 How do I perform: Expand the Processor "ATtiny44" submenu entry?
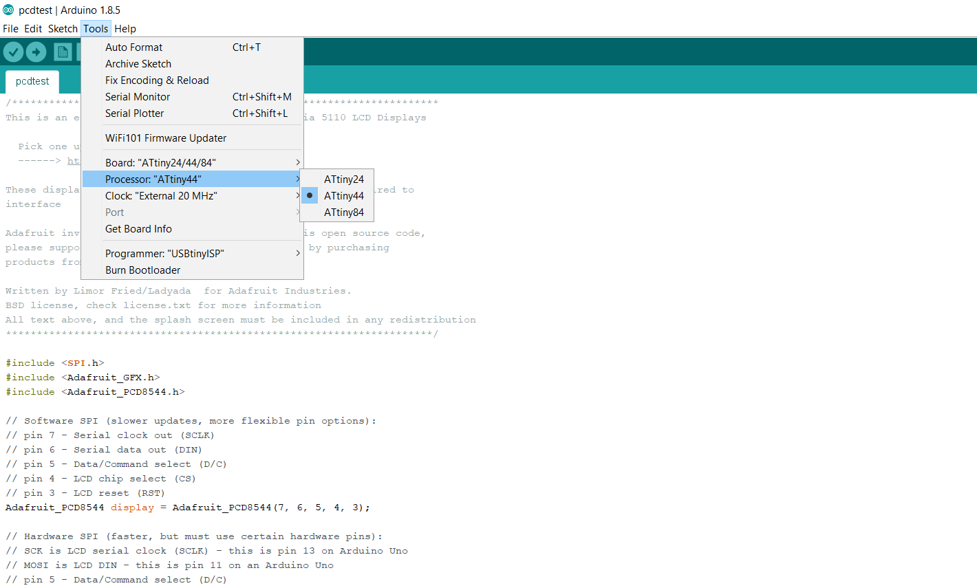point(192,179)
